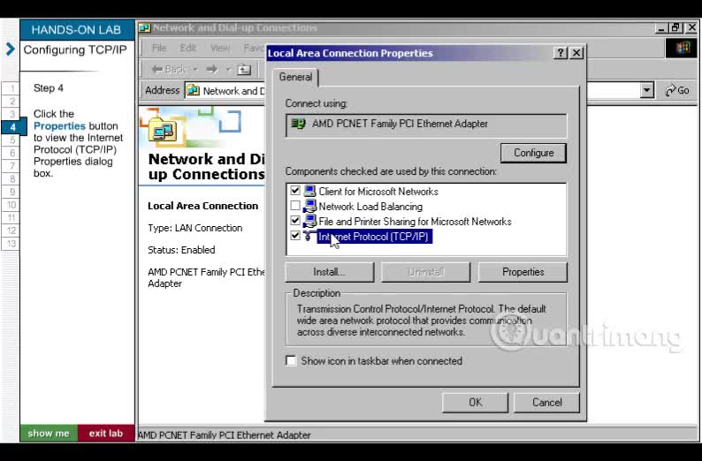Select Client for Microsoft Networks icon
The image size is (702, 461).
309,191
